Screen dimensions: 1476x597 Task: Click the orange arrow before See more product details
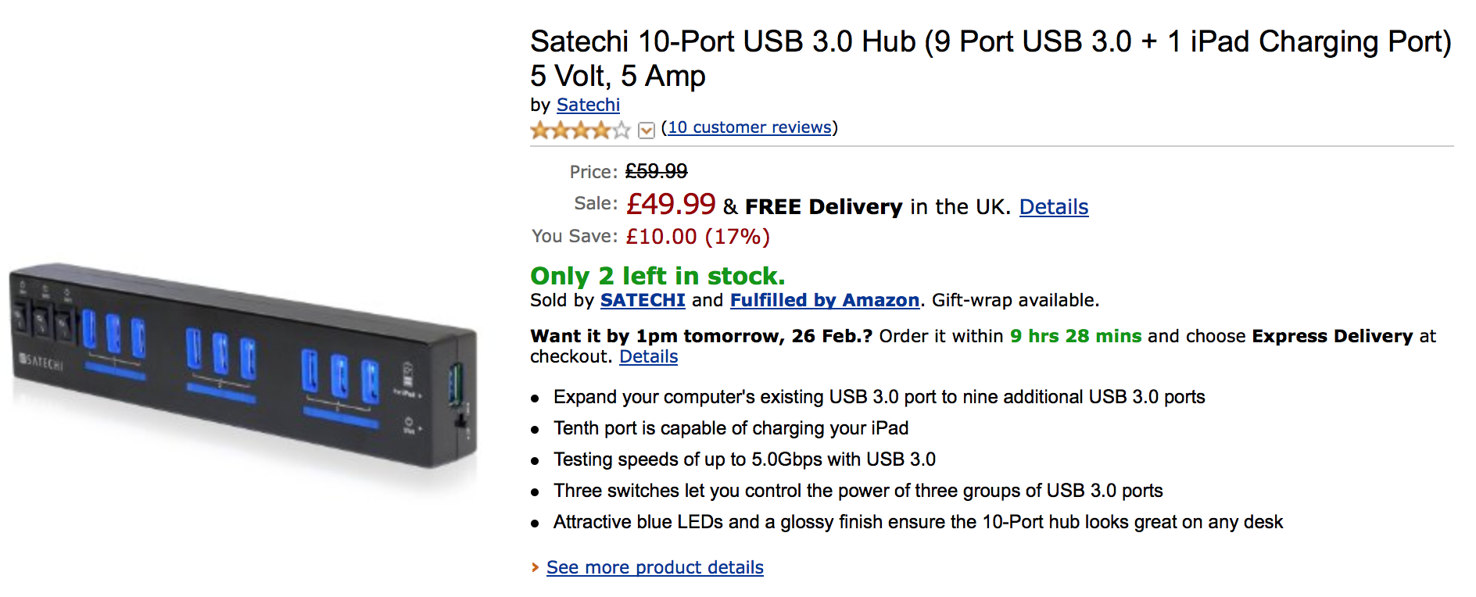(536, 567)
